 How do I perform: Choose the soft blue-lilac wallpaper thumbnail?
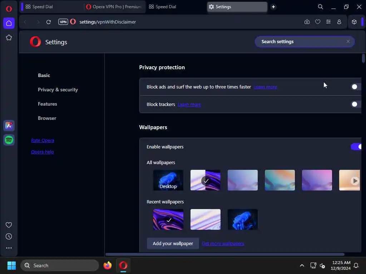click(x=243, y=180)
